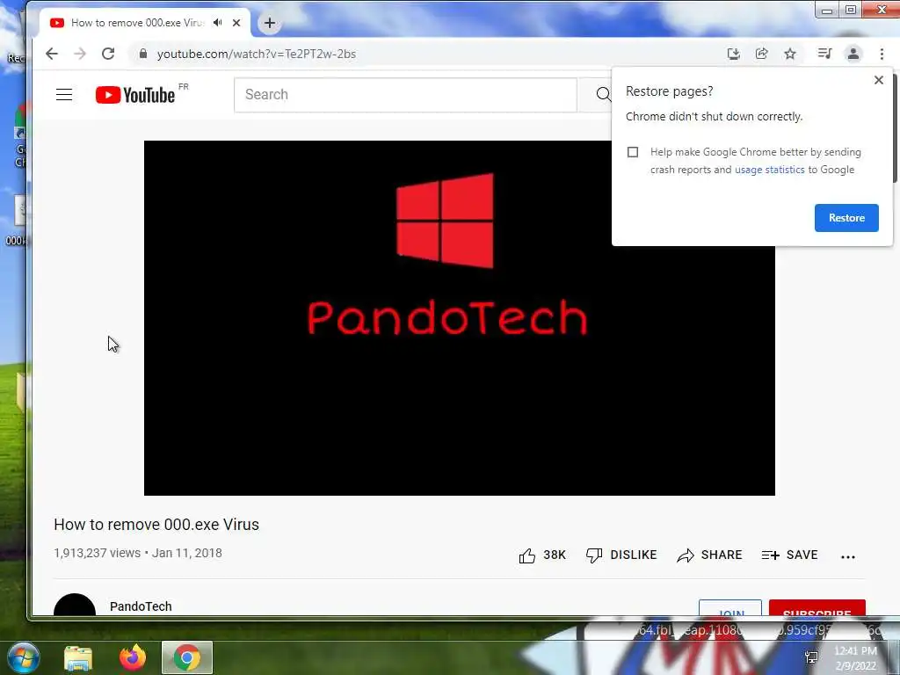
Task: Click the Restore button
Action: [x=846, y=218]
